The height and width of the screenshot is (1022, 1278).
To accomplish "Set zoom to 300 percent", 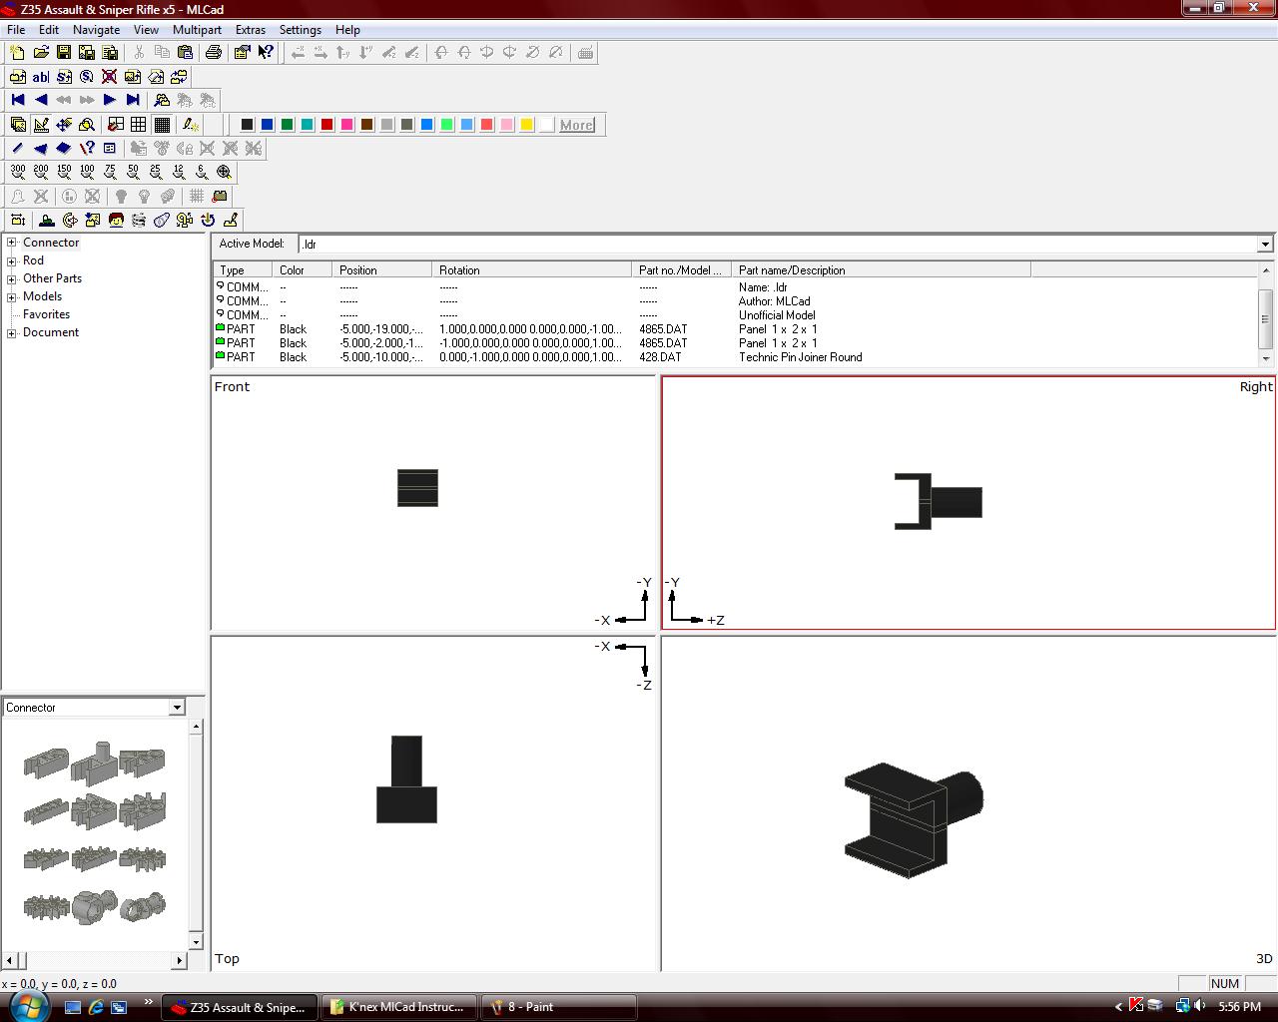I will click(18, 173).
